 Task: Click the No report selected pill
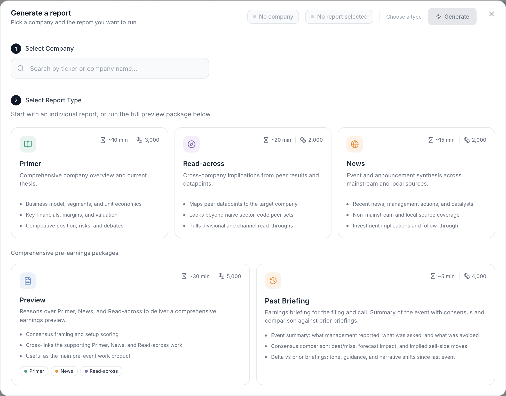(x=339, y=17)
